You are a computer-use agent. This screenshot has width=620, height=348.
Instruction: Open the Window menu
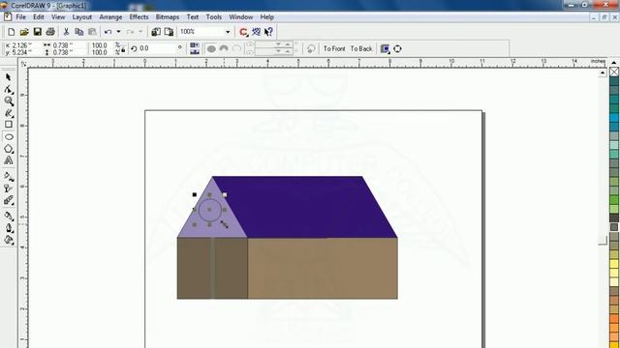(x=241, y=17)
